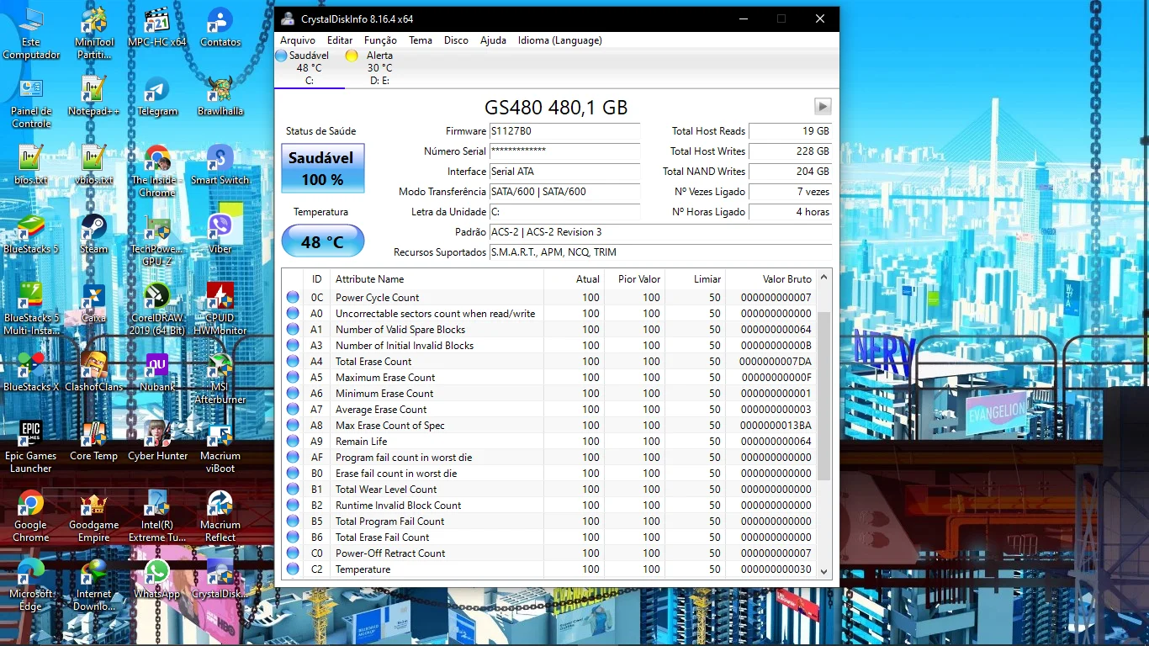Select the ClashofClans desktop icon
This screenshot has height=646, width=1149.
pos(94,372)
